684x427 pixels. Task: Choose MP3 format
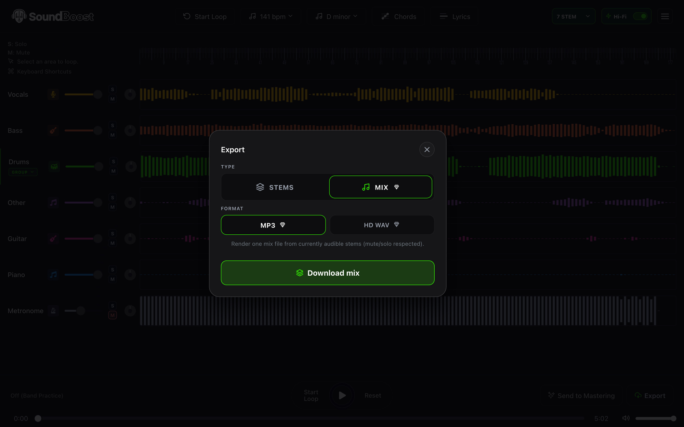273,225
